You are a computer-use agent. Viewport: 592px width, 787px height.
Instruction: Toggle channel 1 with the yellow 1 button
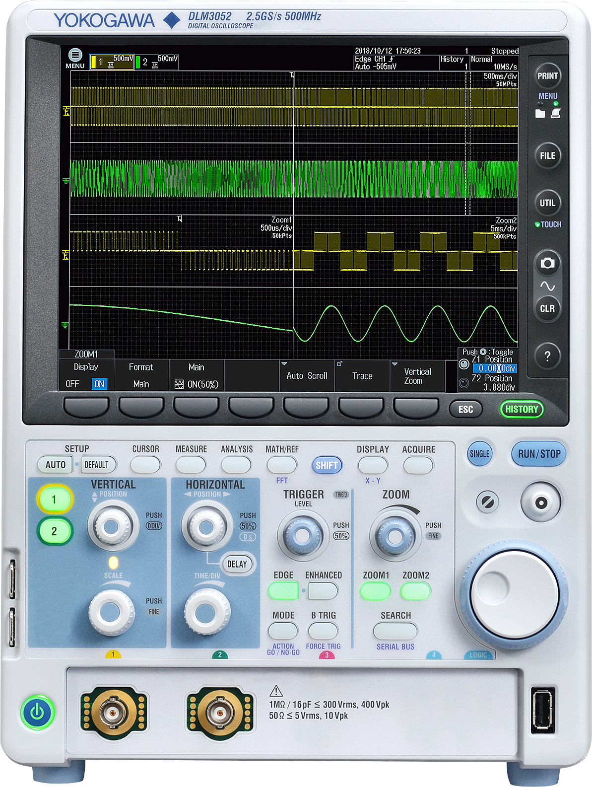click(x=54, y=500)
